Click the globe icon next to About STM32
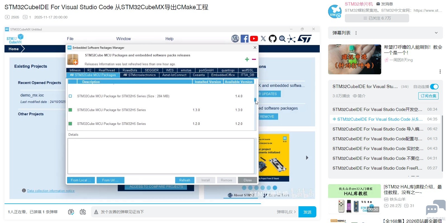The image size is (448, 223). (230, 195)
